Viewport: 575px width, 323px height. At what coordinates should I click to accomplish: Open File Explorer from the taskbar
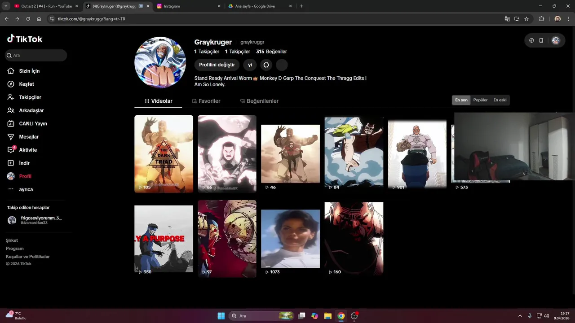(328, 316)
